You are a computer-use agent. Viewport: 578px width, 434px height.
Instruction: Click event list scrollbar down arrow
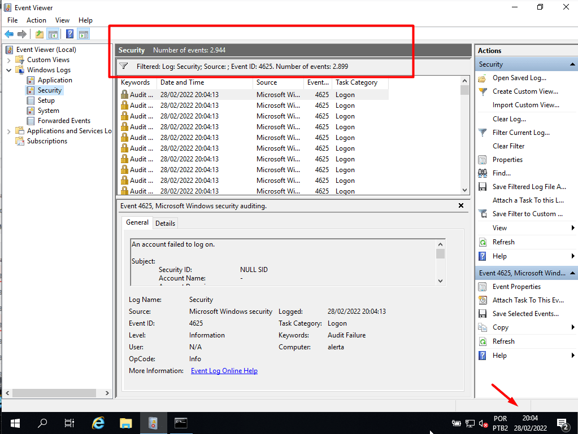(464, 190)
